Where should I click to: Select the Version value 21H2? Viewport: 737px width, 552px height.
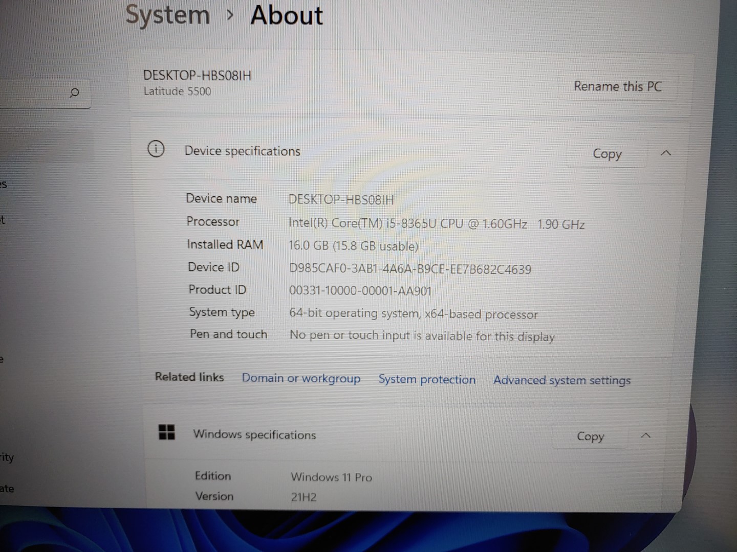pos(304,497)
